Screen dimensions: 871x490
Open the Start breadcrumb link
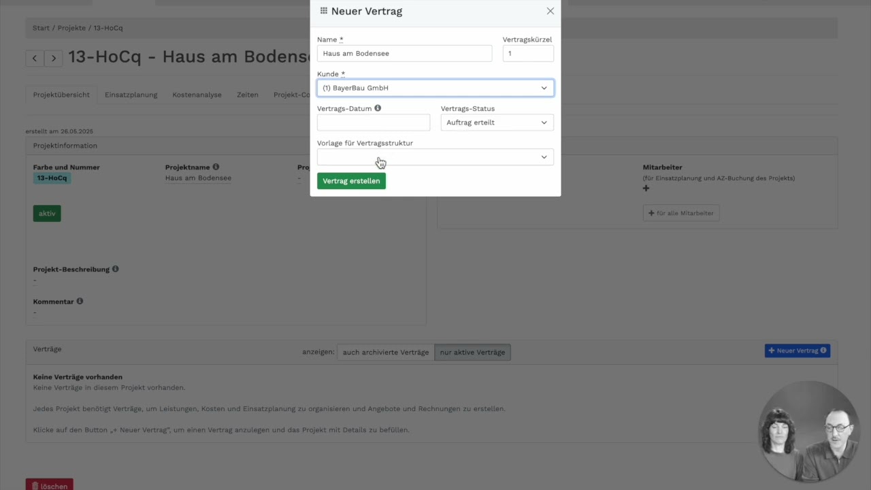point(41,28)
